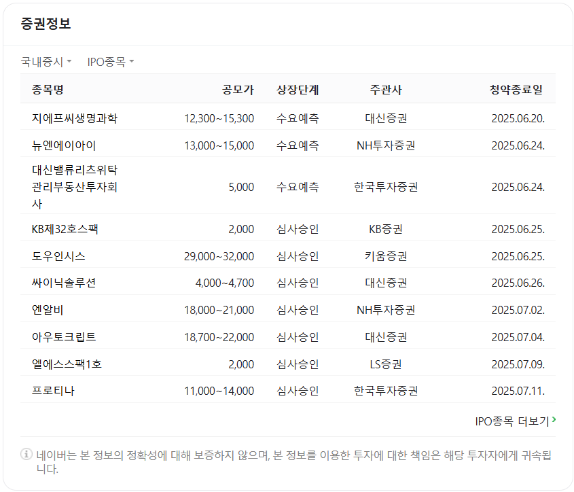
Task: Click price 4,000~4,700
Action: (225, 283)
